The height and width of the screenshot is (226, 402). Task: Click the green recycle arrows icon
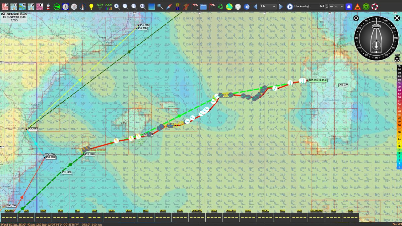[x=220, y=6]
